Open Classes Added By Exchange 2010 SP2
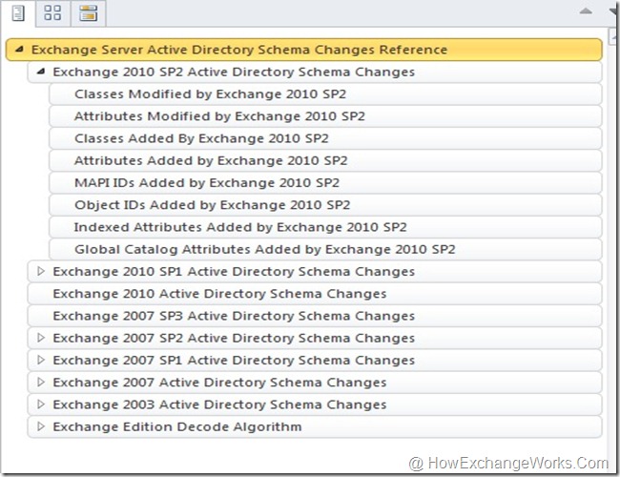This screenshot has width=620, height=477. (325, 138)
